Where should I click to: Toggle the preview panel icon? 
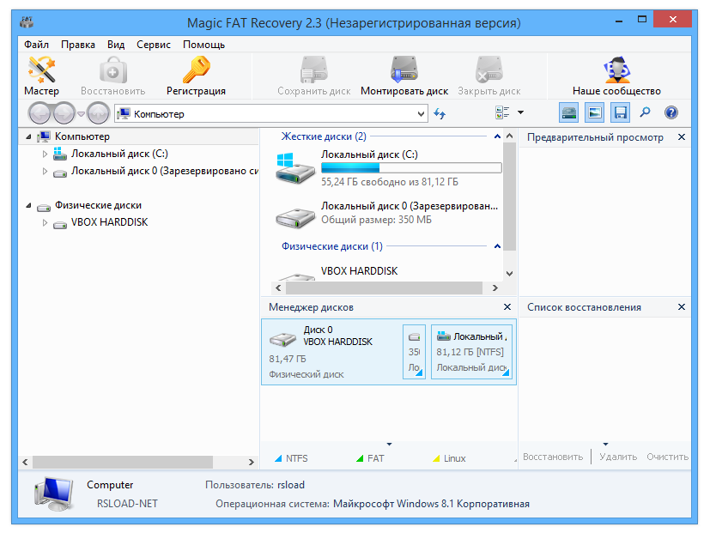pyautogui.click(x=595, y=112)
